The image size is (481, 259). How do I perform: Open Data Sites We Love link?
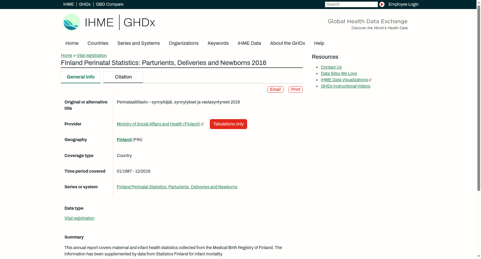coord(339,73)
